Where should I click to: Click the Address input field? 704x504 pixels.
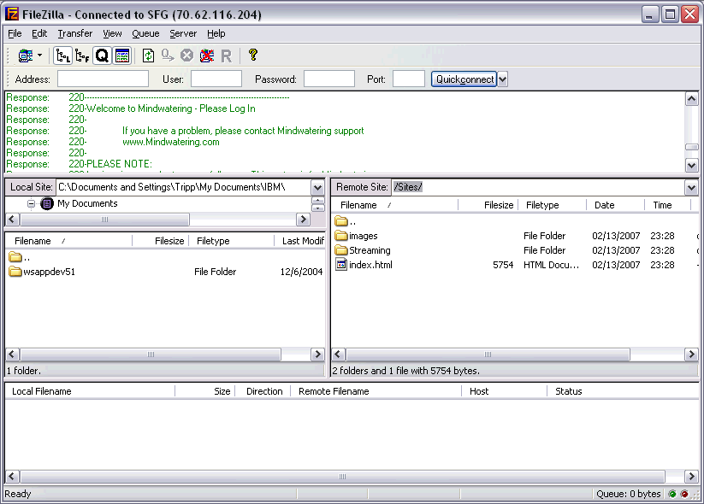coord(103,79)
